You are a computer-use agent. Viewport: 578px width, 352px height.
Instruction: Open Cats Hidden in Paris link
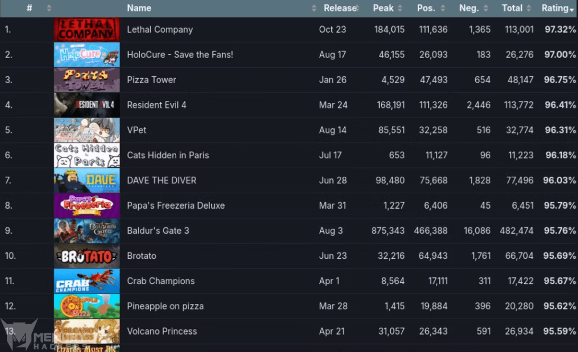168,155
